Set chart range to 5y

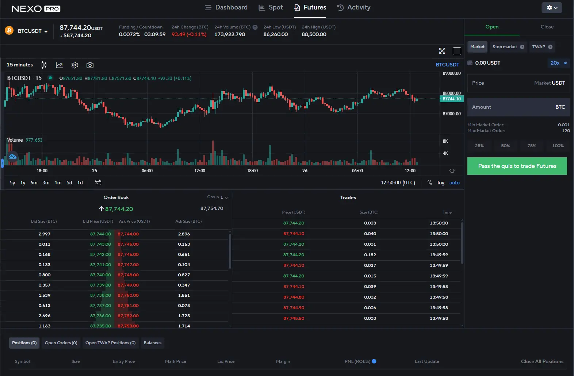click(x=12, y=183)
